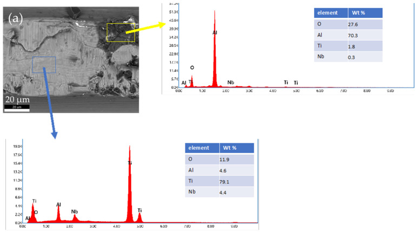
Task: Click the yellow arrow pointing to spectrum
Action: click(146, 28)
